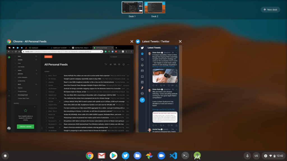The width and height of the screenshot is (287, 161).
Task: Select the Twitter search magnifier icon
Action: pyautogui.click(x=142, y=59)
